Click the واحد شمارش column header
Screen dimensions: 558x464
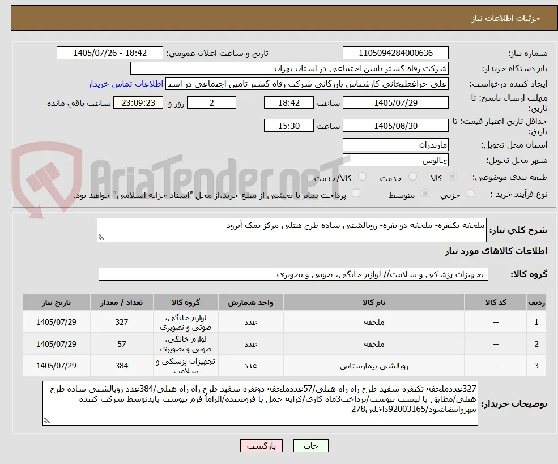click(x=250, y=303)
